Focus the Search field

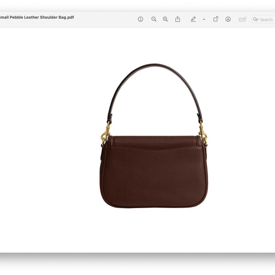click(x=264, y=19)
